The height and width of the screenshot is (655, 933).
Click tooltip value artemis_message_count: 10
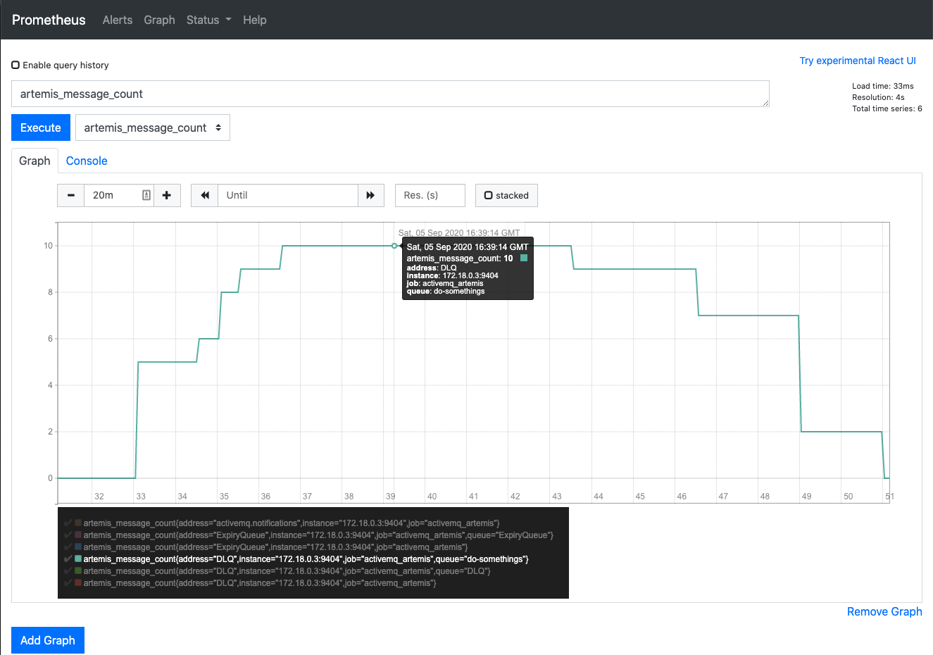(460, 258)
